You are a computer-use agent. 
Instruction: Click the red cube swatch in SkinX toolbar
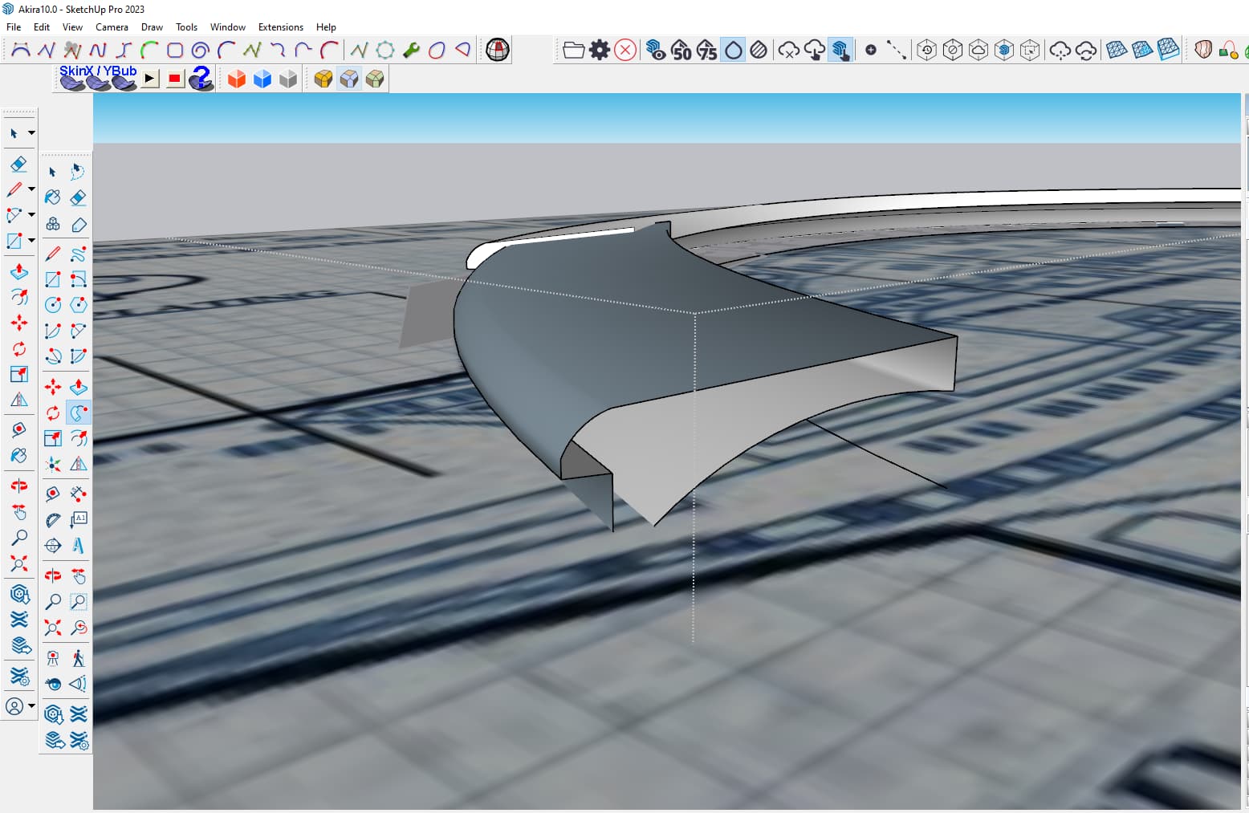(236, 79)
